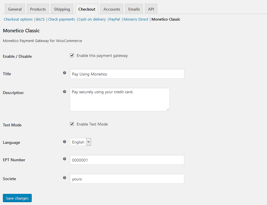Open the Products tab
The height and width of the screenshot is (205, 267).
(x=38, y=9)
